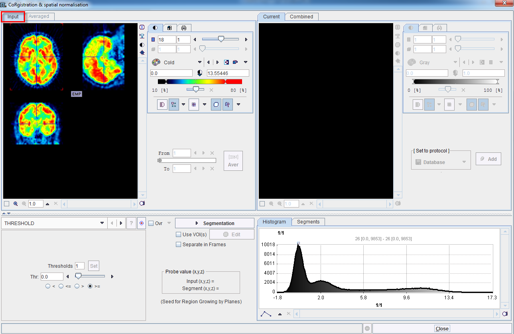This screenshot has width=514, height=334.
Task: Switch to the Current tab
Action: point(272,17)
